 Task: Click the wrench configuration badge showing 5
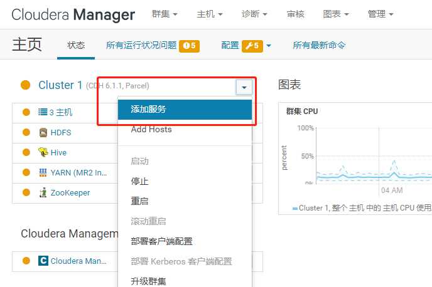252,46
